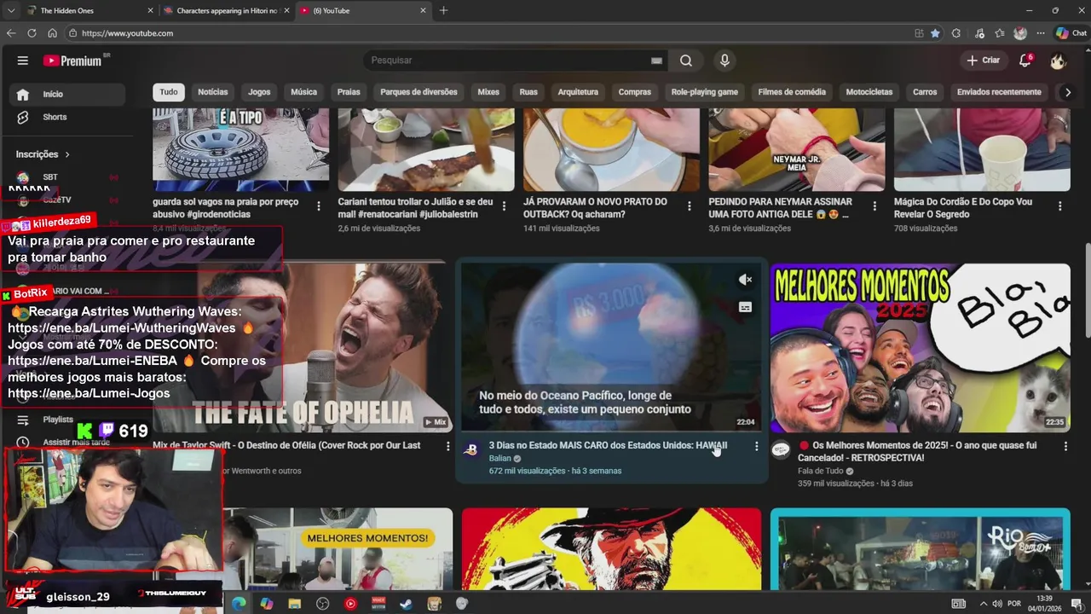Open options for Outback prato short

690,206
